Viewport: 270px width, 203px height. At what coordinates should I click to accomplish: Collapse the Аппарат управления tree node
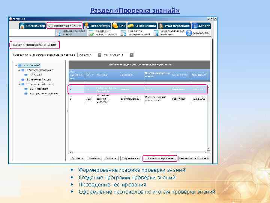pyautogui.click(x=19, y=70)
